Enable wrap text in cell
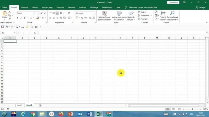This screenshot has width=209, height=117. click(69, 13)
